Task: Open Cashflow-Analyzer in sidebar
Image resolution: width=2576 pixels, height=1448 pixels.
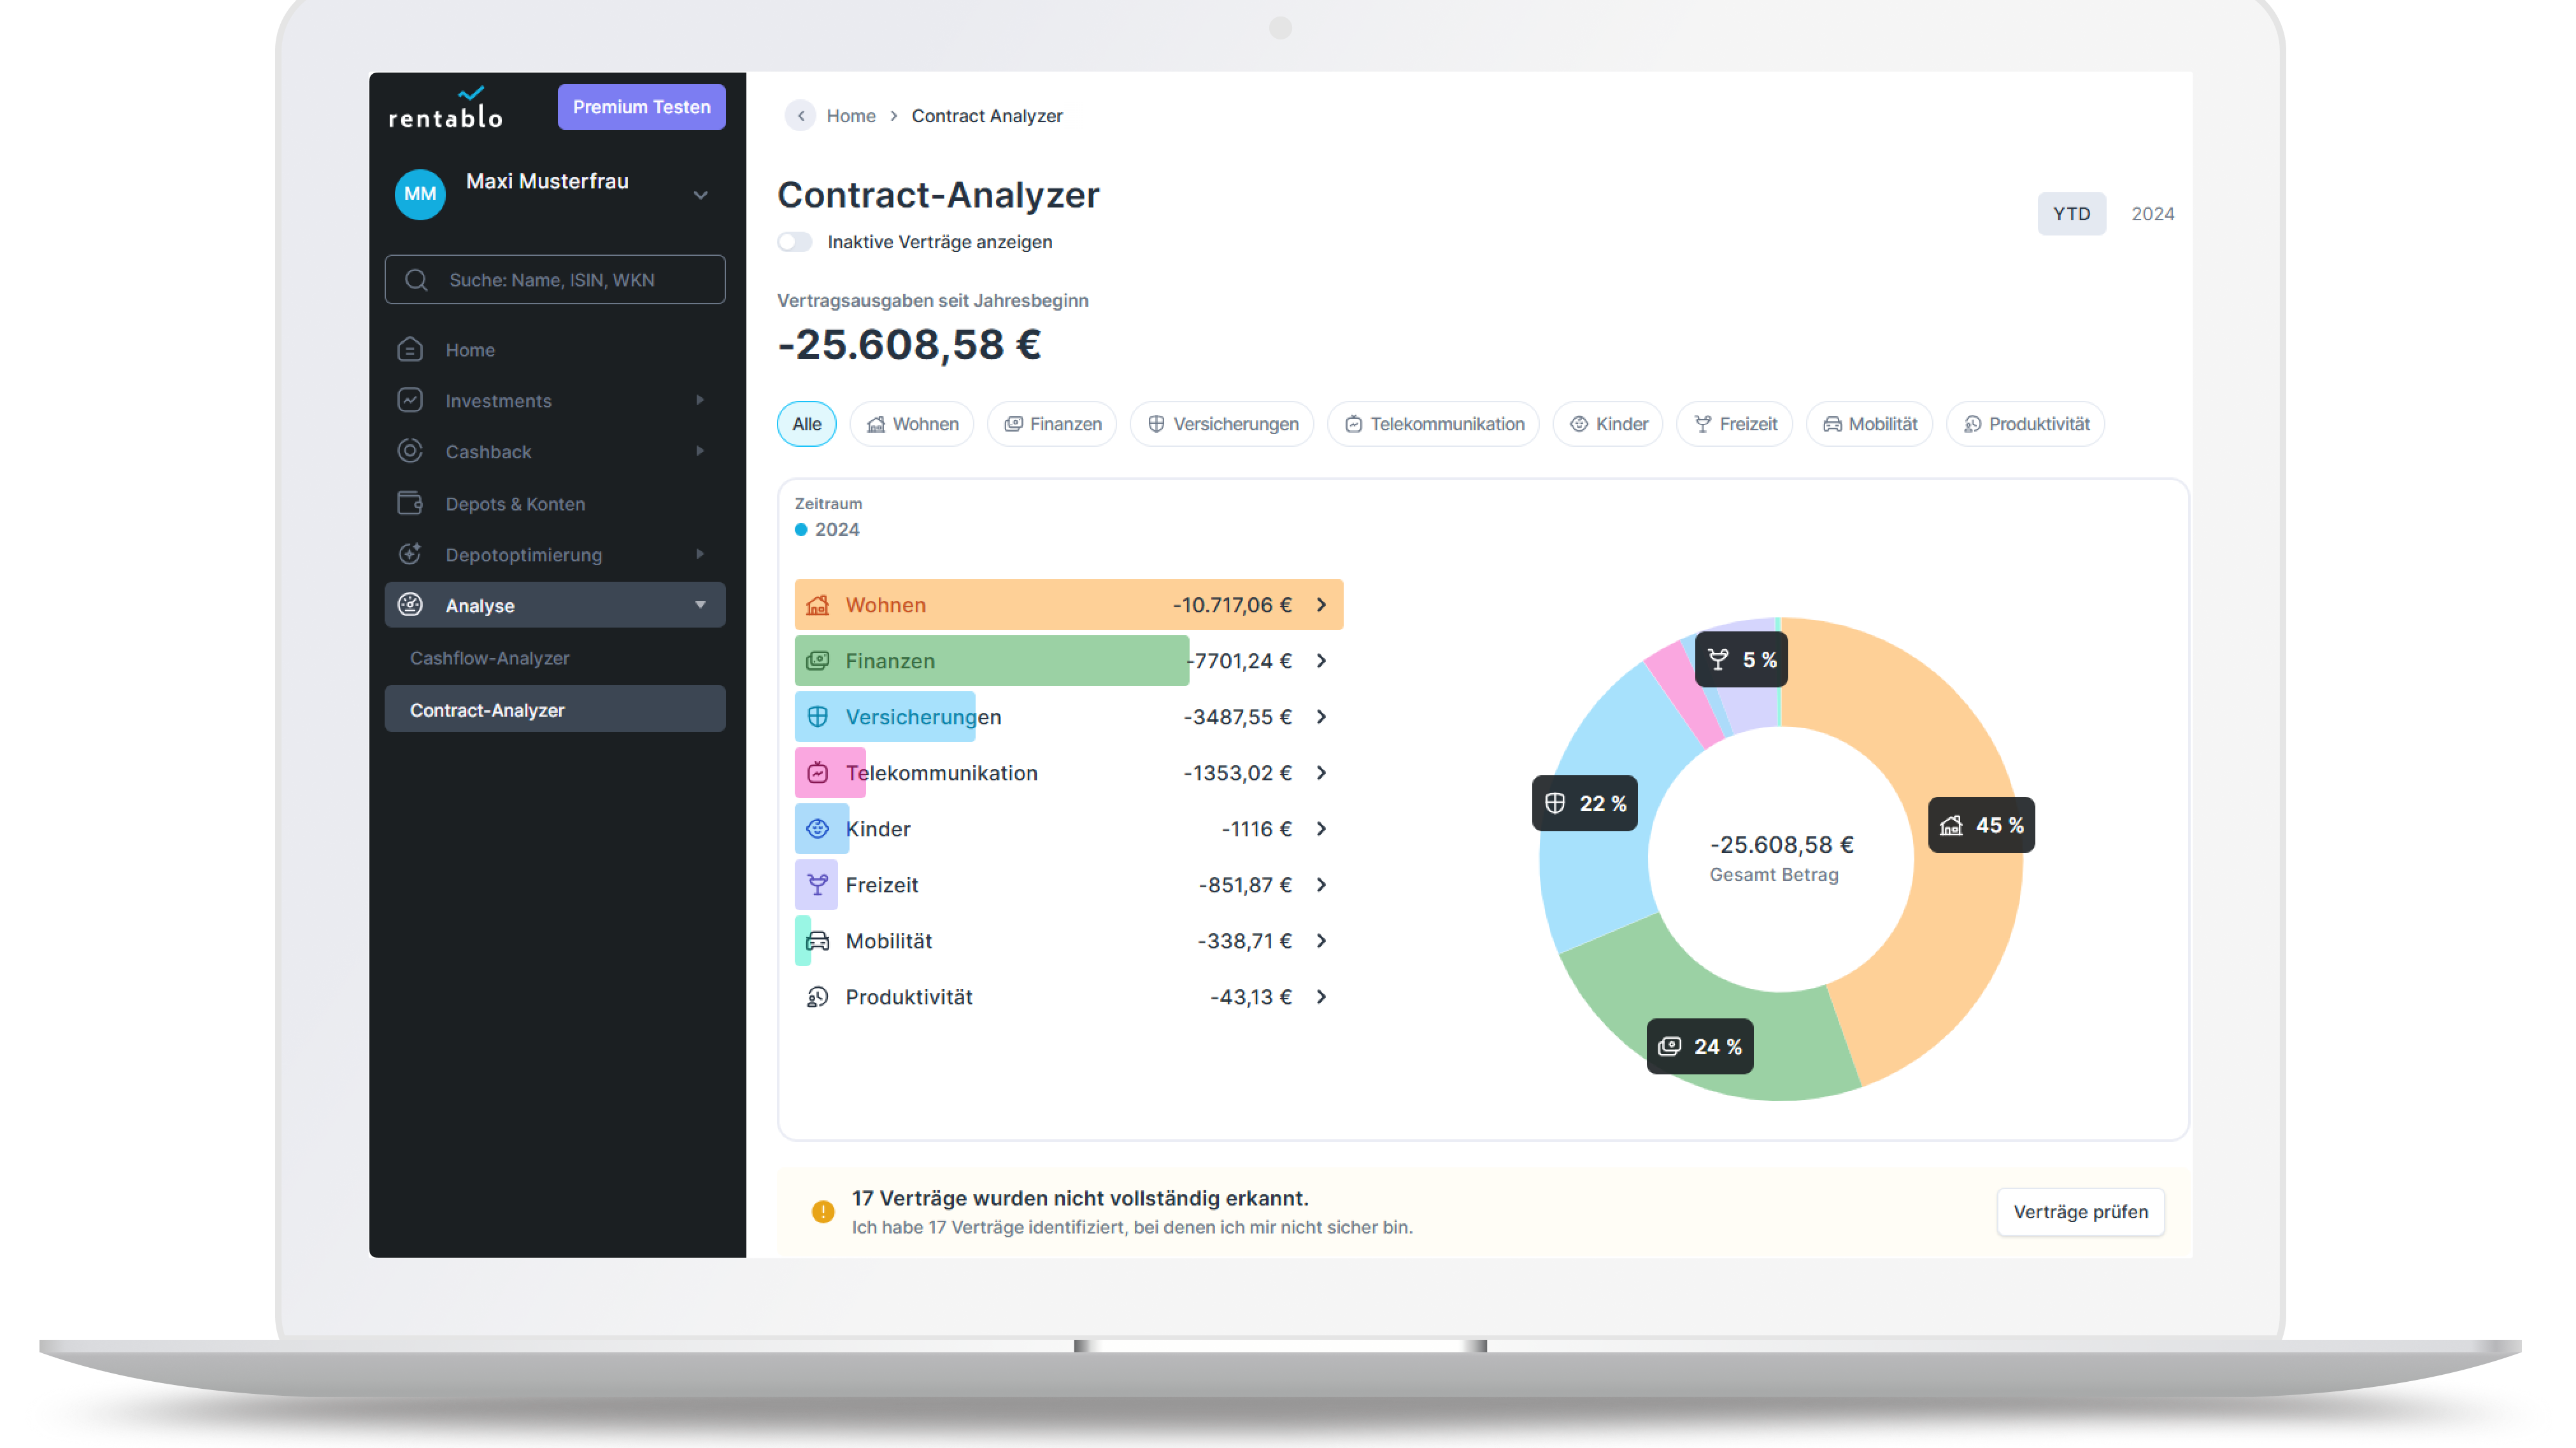Action: 489,659
